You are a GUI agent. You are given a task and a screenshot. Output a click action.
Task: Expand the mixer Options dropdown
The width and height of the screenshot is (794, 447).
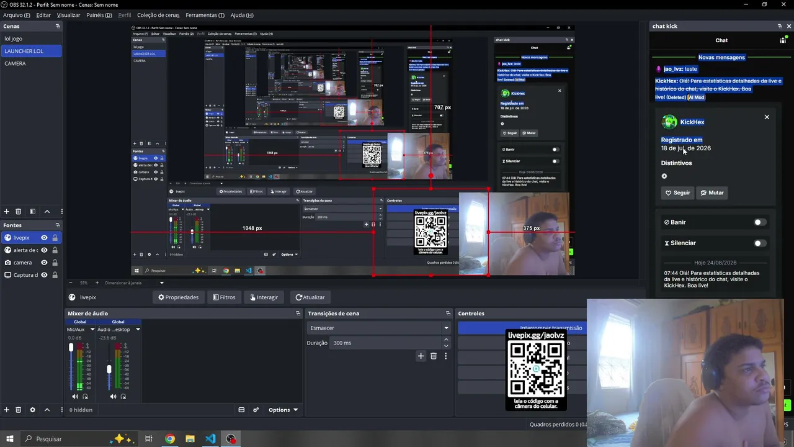coord(283,410)
